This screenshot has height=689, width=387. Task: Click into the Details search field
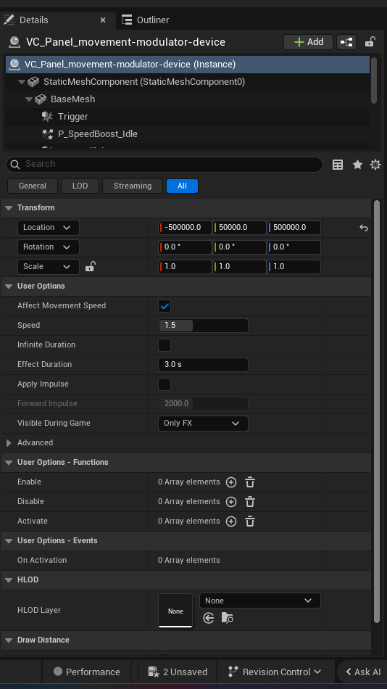(165, 164)
